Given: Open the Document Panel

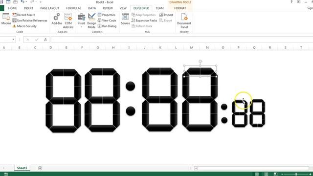Looking at the screenshot, I should click(x=184, y=21).
